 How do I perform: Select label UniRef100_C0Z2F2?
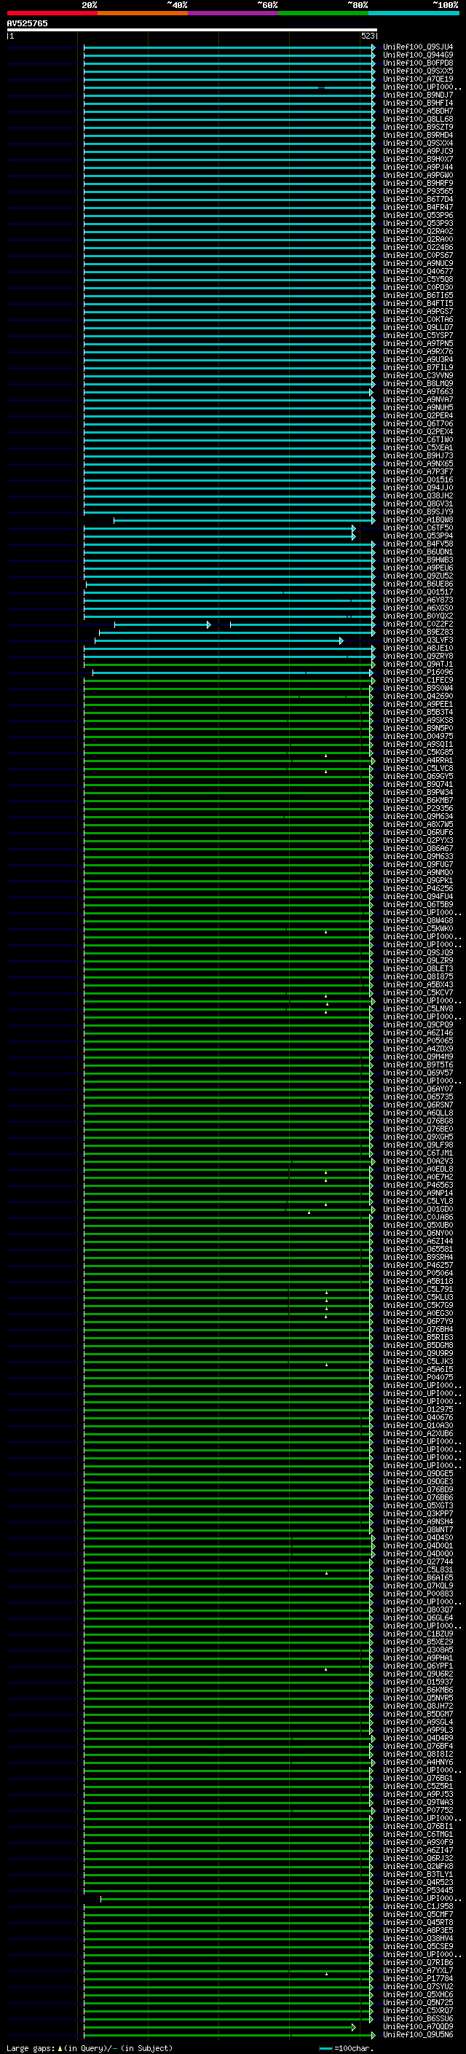tap(417, 624)
